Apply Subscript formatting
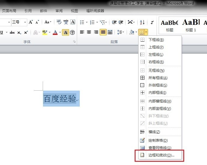The height and width of the screenshot is (165, 207). coord(19,32)
